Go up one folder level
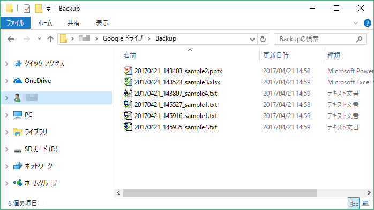This screenshot has width=374, height=210. (50, 39)
